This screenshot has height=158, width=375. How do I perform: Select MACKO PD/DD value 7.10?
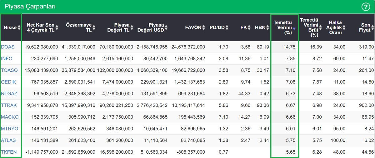223,117
